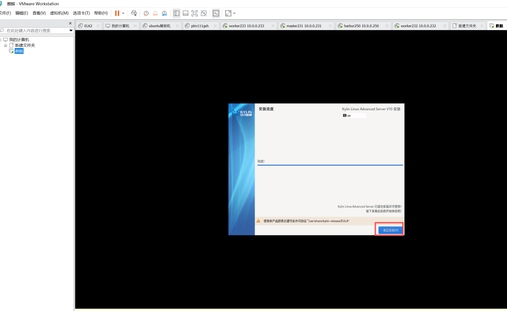Open the 虚拟机(M) menu
Screen dimensions: 507x311
click(59, 13)
